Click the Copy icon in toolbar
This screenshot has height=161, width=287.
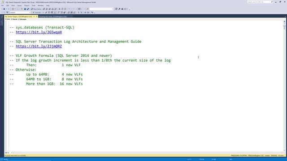pos(62,9)
